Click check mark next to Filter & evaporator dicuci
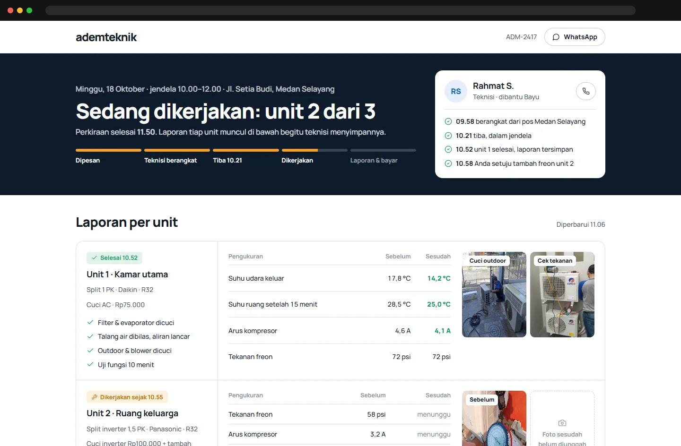The width and height of the screenshot is (681, 446). 90,323
